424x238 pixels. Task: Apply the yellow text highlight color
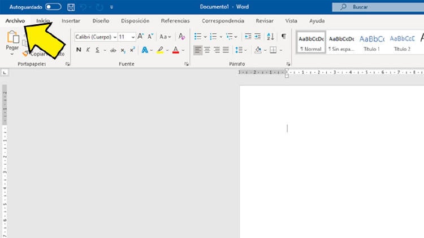pyautogui.click(x=160, y=50)
